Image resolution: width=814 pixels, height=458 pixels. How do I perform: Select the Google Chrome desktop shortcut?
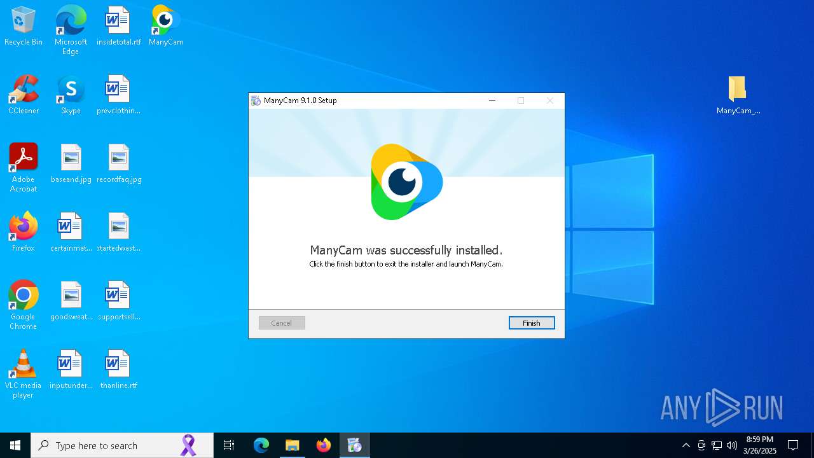[24, 305]
